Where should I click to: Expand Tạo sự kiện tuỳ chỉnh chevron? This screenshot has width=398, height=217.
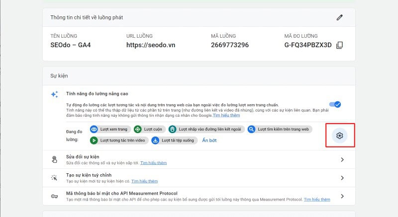click(342, 178)
